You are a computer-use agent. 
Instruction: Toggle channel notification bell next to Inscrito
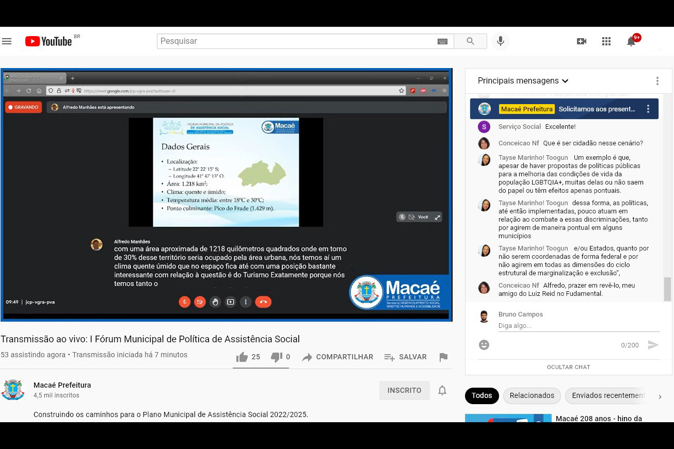tap(442, 391)
